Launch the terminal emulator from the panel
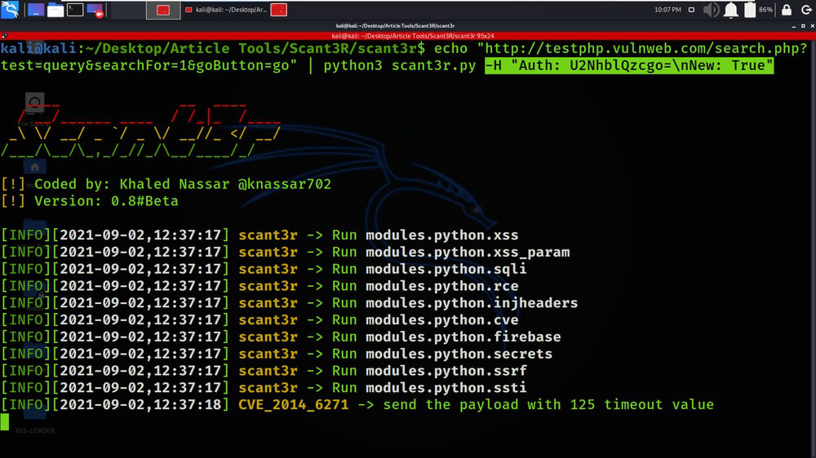816x458 pixels. coord(75,10)
